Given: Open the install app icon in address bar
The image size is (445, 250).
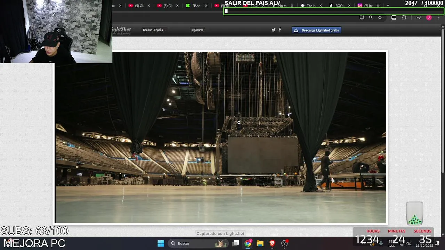Looking at the screenshot, I should coord(362,18).
